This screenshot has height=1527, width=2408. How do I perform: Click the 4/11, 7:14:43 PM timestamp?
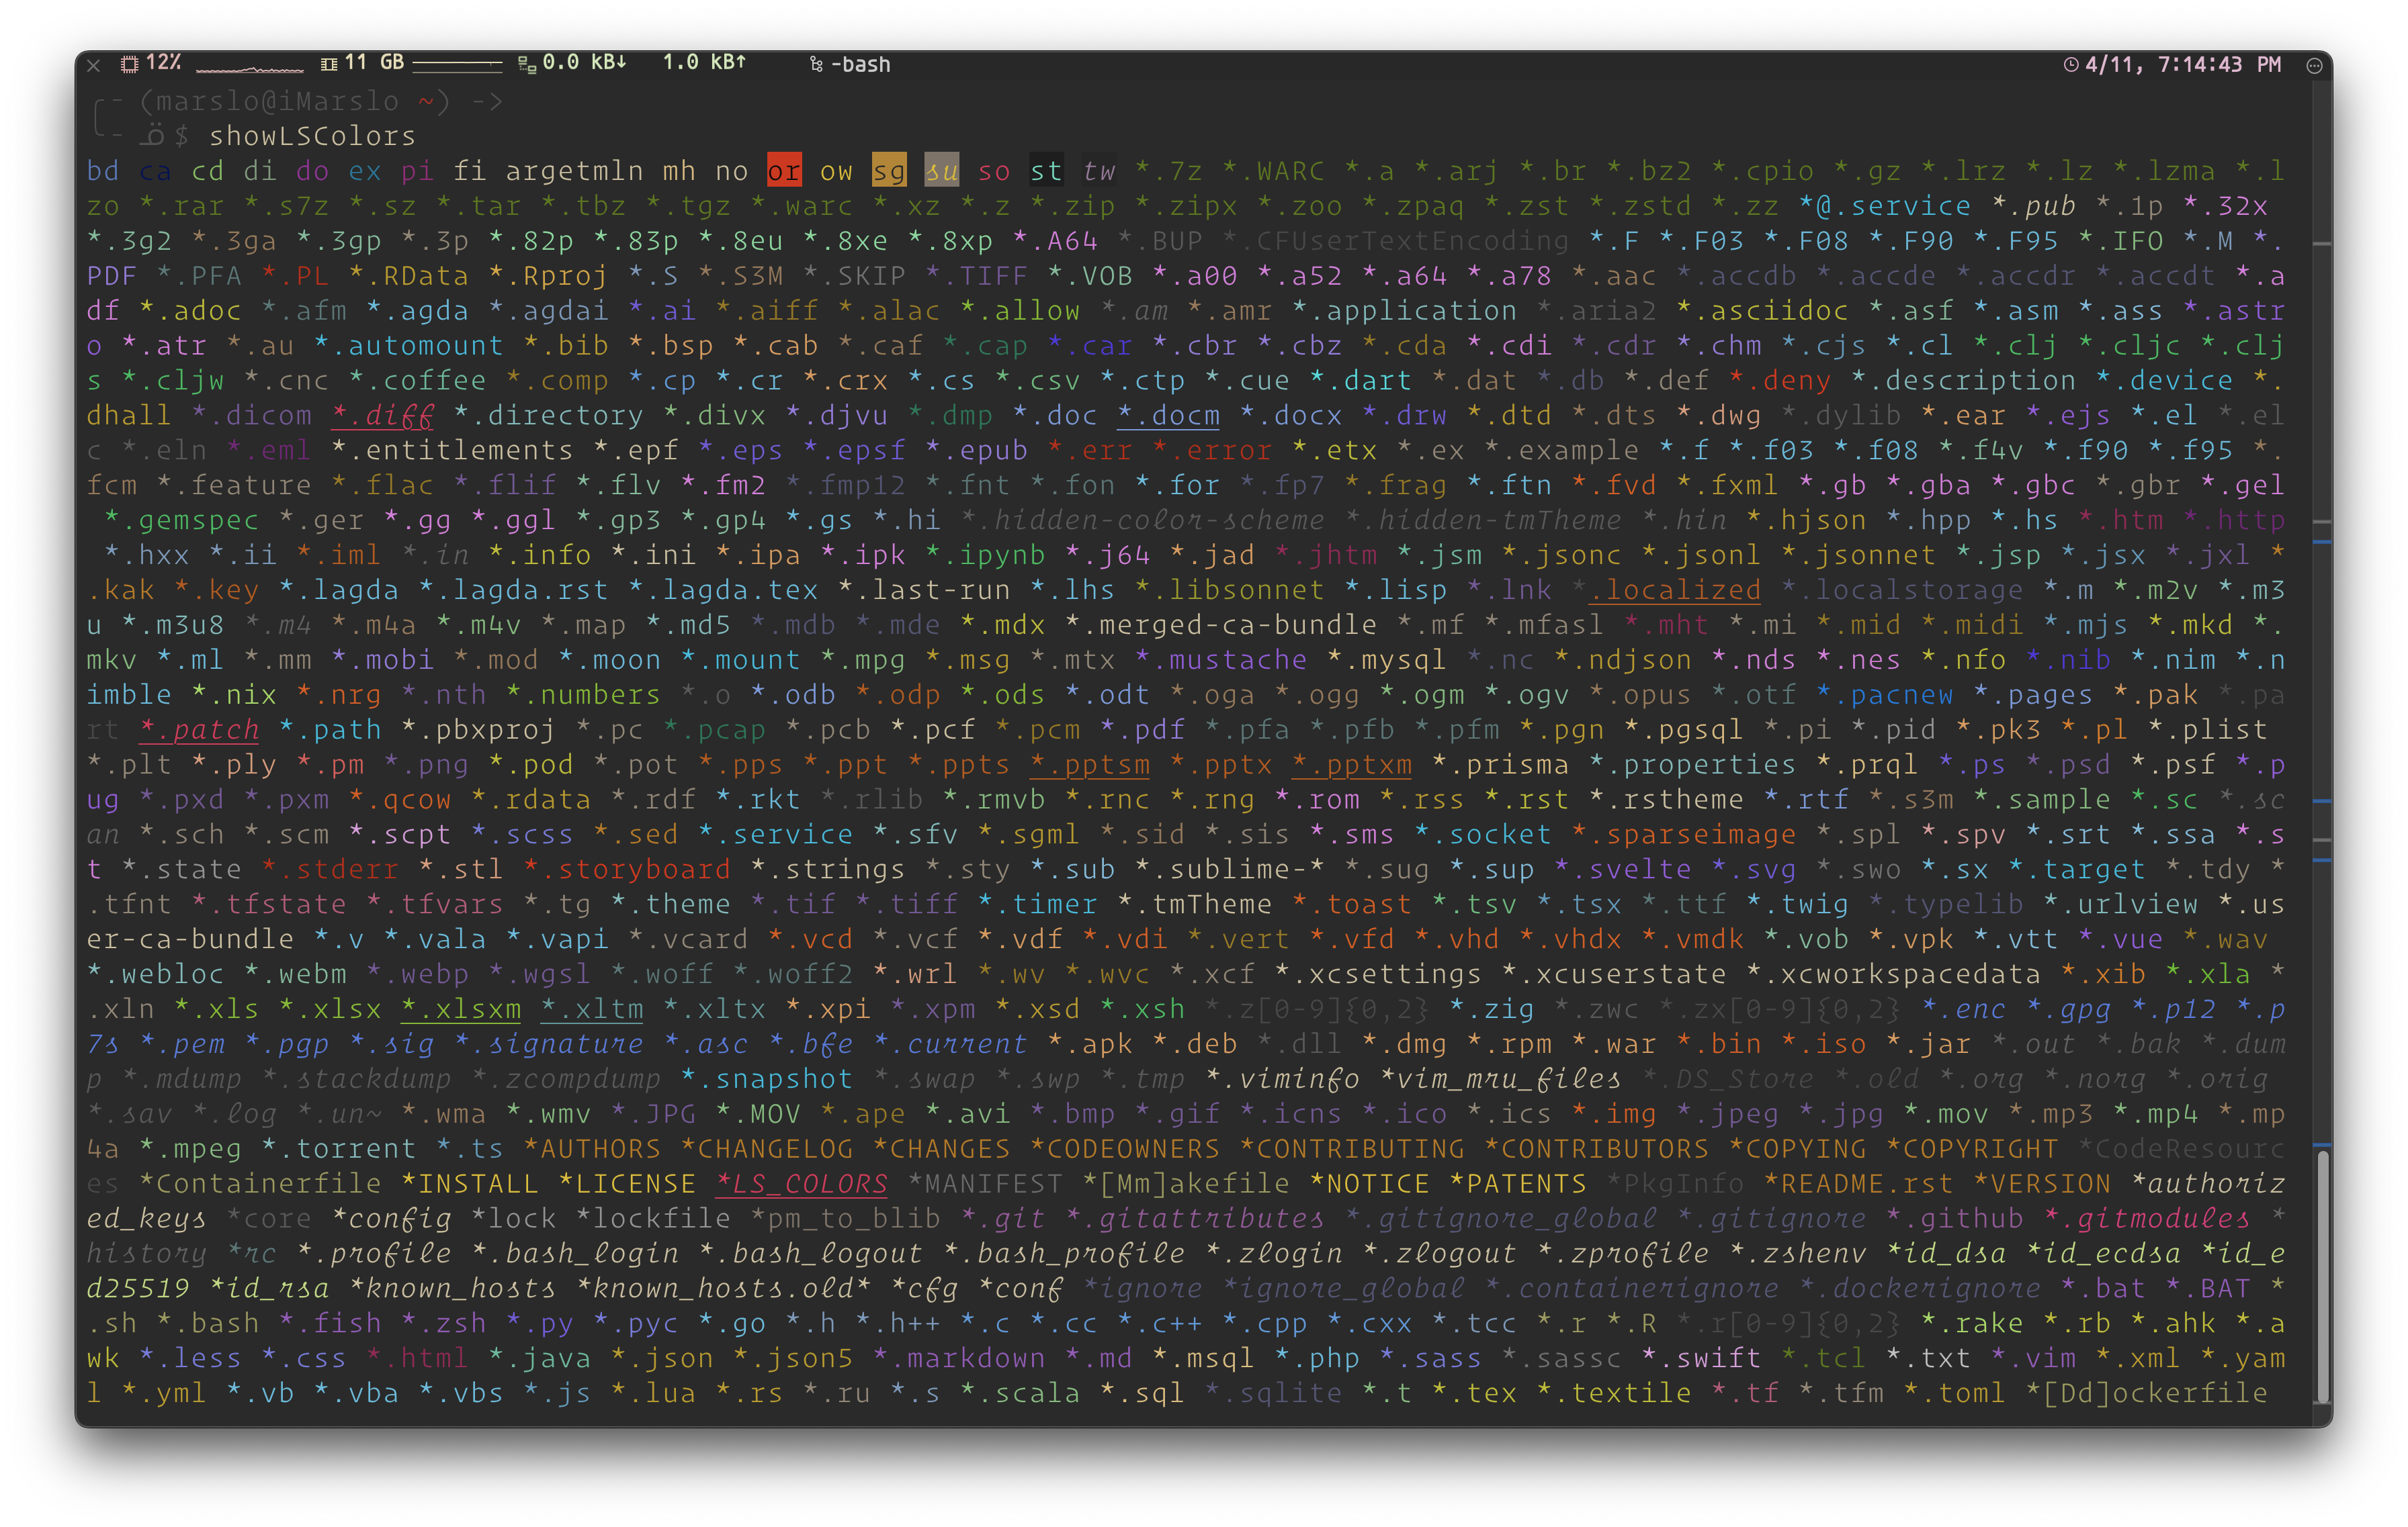coord(2183,65)
